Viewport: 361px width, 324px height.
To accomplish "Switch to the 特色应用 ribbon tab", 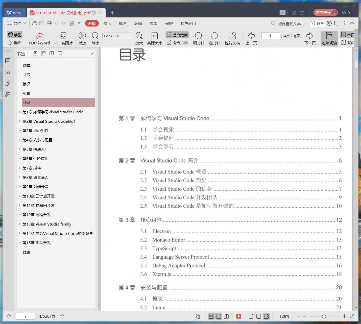I will pyautogui.click(x=188, y=23).
